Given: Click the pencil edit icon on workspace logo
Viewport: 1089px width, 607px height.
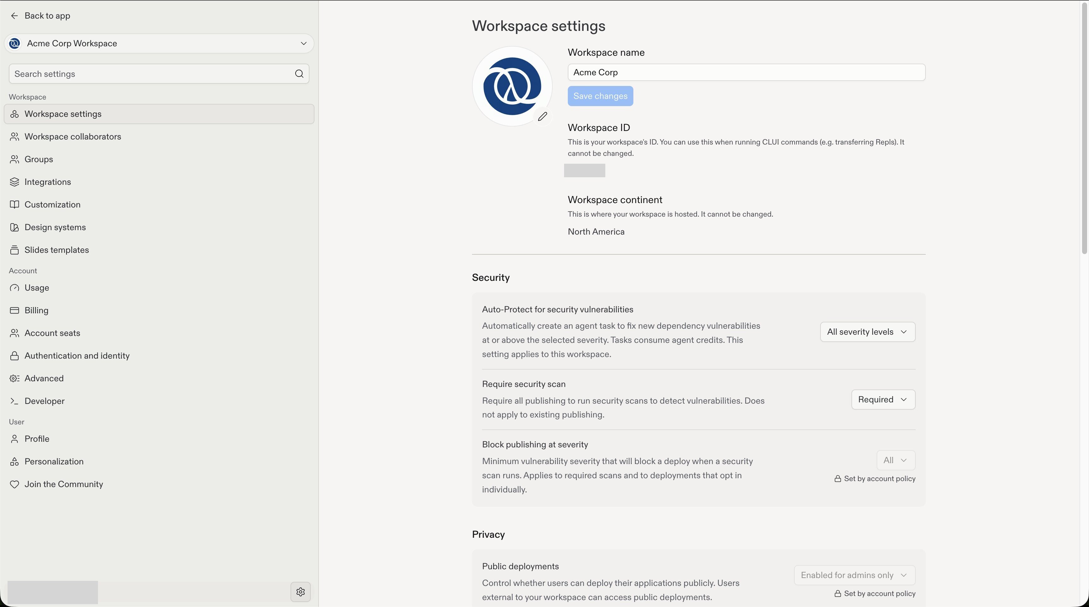Looking at the screenshot, I should [542, 116].
